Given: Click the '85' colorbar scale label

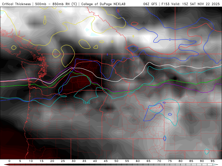Looking at the screenshot, I should (x=191, y=161).
